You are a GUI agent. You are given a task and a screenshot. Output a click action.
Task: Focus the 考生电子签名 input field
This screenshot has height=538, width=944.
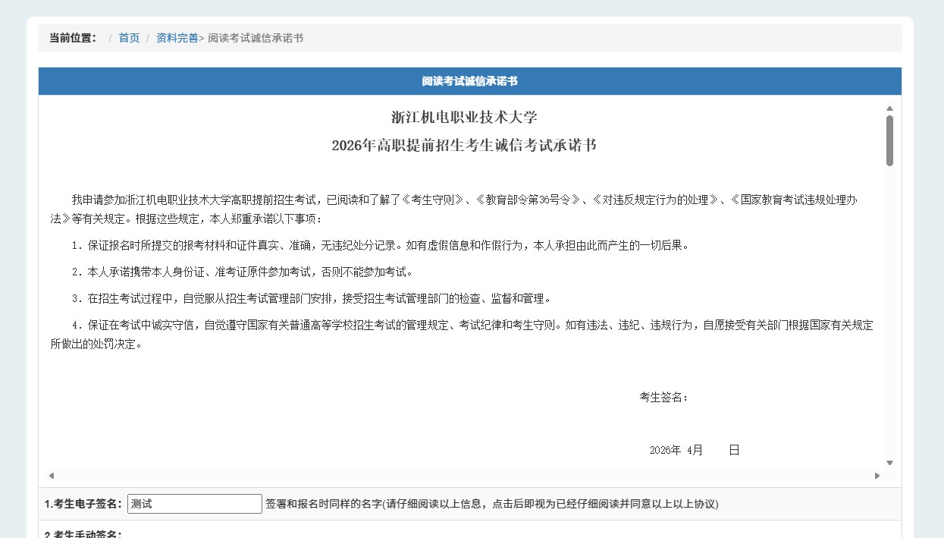[x=194, y=504]
